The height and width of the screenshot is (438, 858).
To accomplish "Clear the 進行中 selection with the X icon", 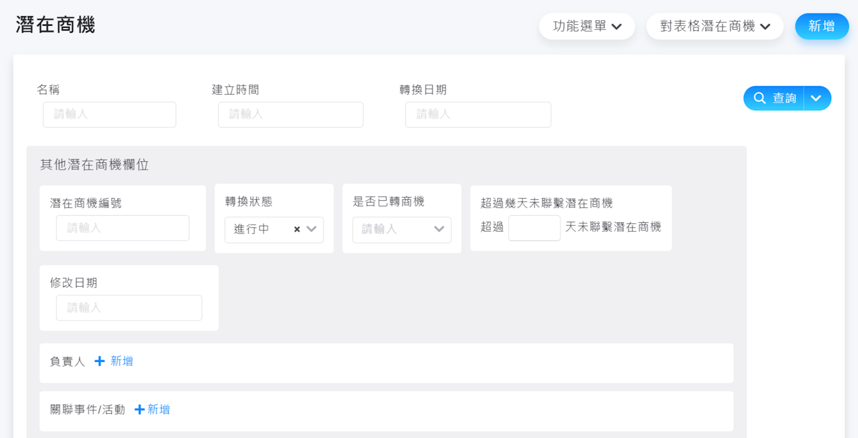I will pyautogui.click(x=297, y=229).
